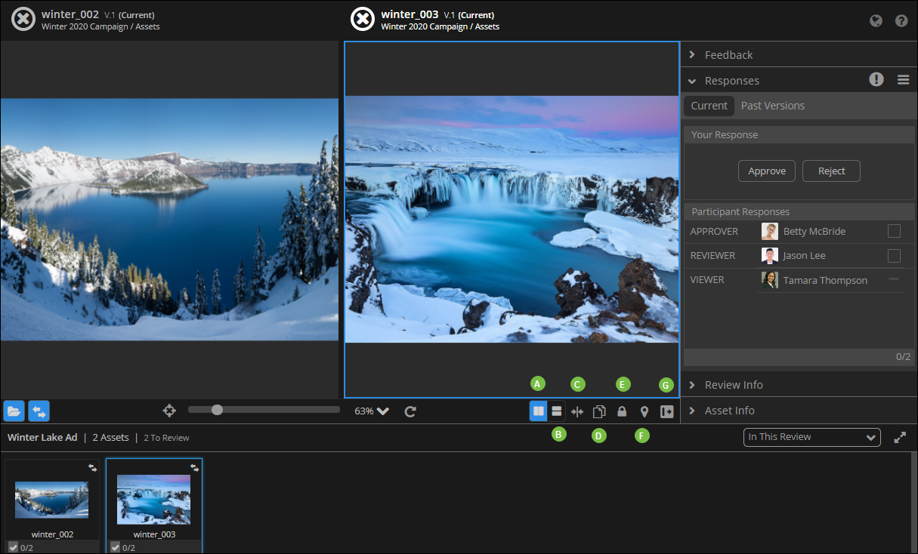Expand the Review Info section
The height and width of the screenshot is (554, 918).
click(733, 385)
